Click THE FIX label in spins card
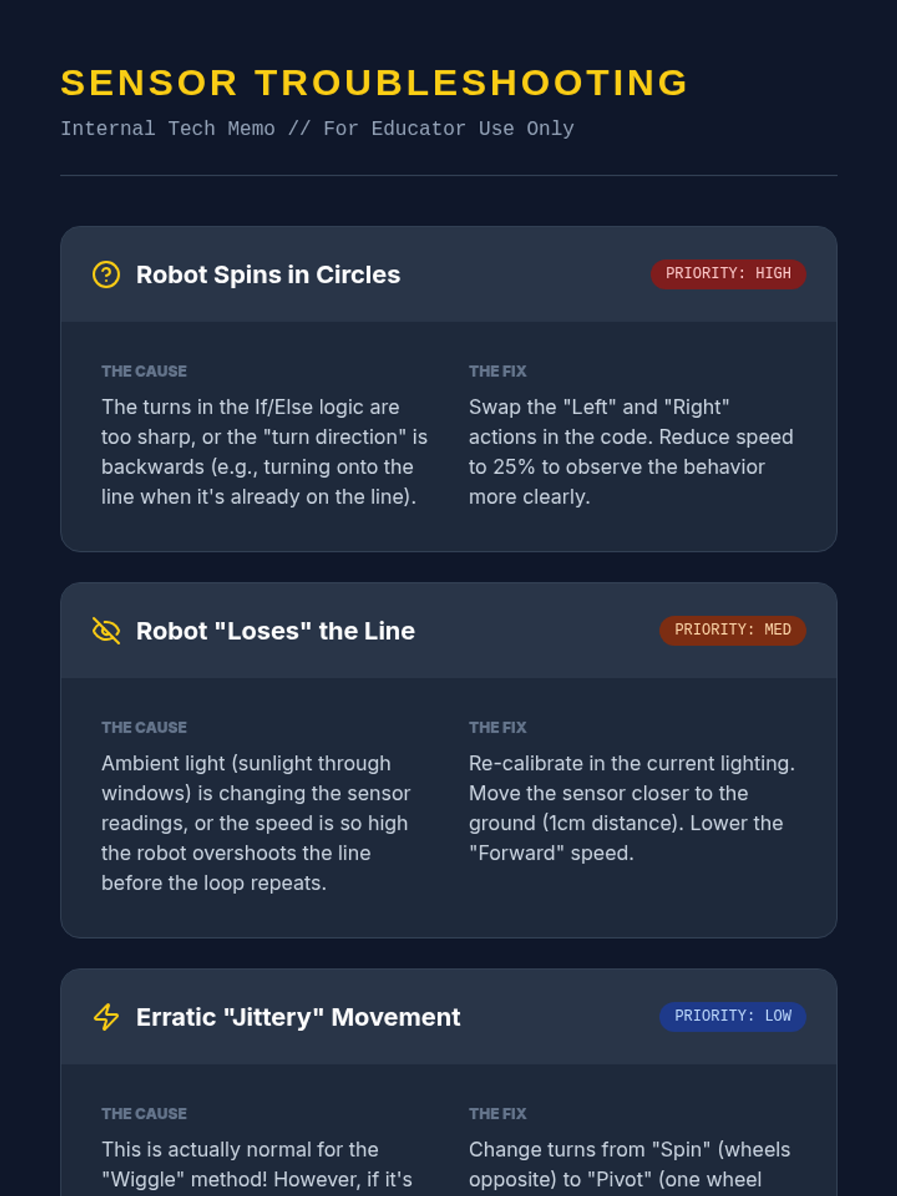Screen dimensions: 897x1196 pyautogui.click(x=498, y=371)
